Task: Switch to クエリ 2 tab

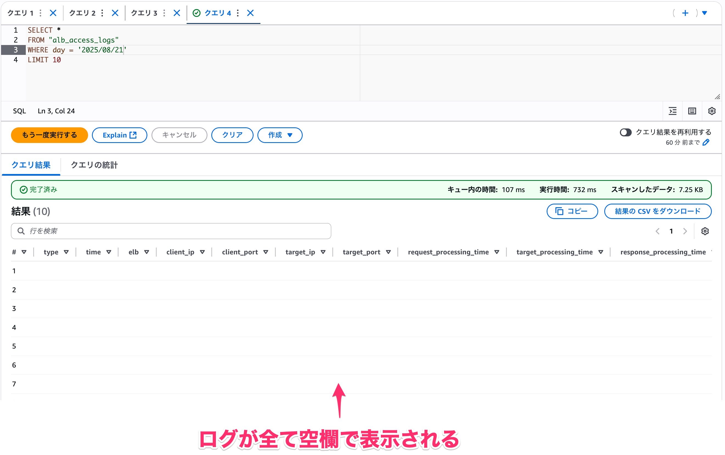Action: pos(82,13)
